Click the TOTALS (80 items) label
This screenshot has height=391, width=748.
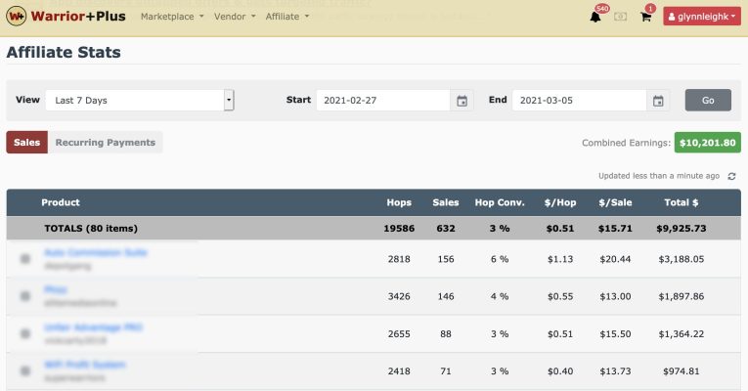[91, 229]
